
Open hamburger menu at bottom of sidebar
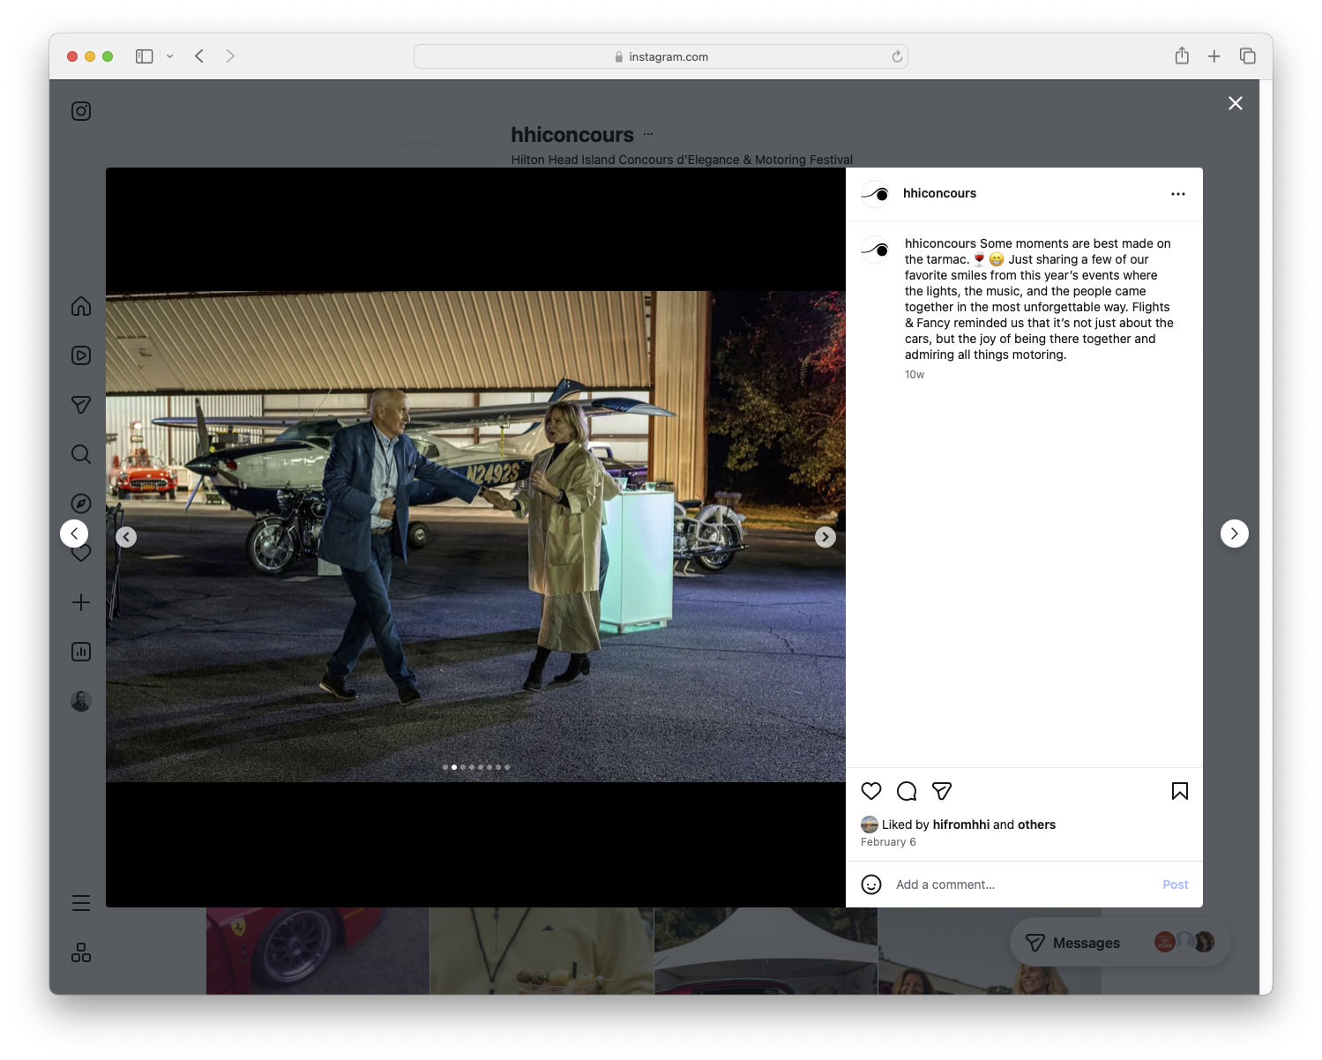click(x=80, y=902)
